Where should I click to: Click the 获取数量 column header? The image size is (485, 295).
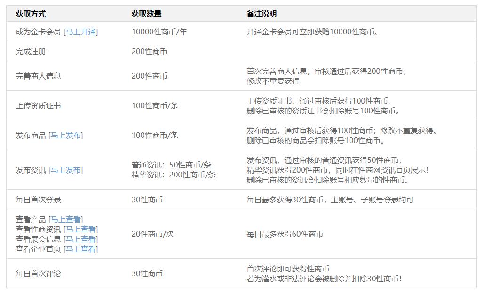(x=146, y=14)
